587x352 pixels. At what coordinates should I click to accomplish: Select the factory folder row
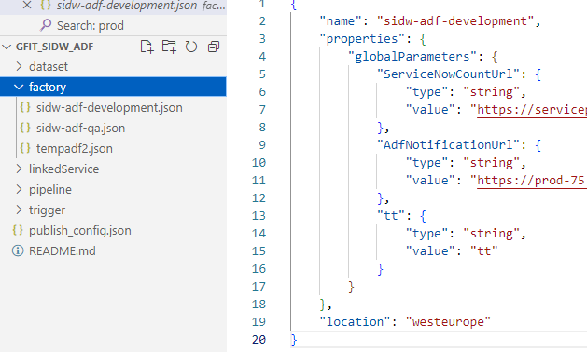[113, 87]
